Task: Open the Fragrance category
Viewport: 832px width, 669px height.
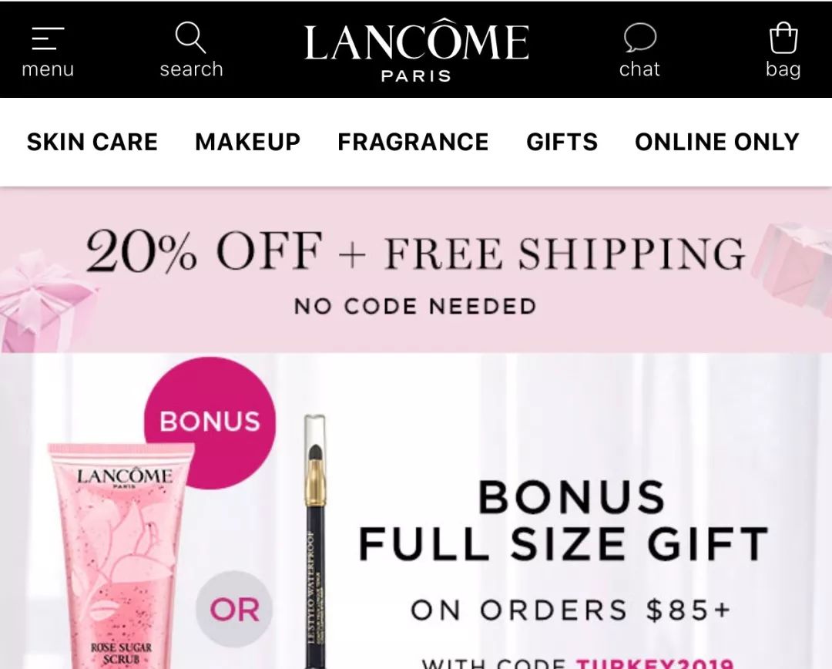Action: coord(413,142)
